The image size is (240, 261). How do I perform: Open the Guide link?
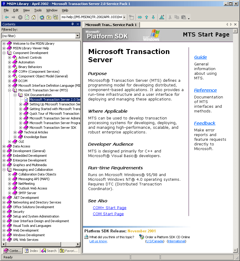(x=200, y=57)
